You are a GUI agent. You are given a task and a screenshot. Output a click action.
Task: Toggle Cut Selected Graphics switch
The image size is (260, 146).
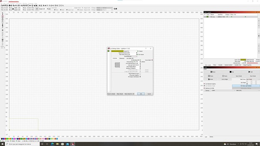point(204,84)
